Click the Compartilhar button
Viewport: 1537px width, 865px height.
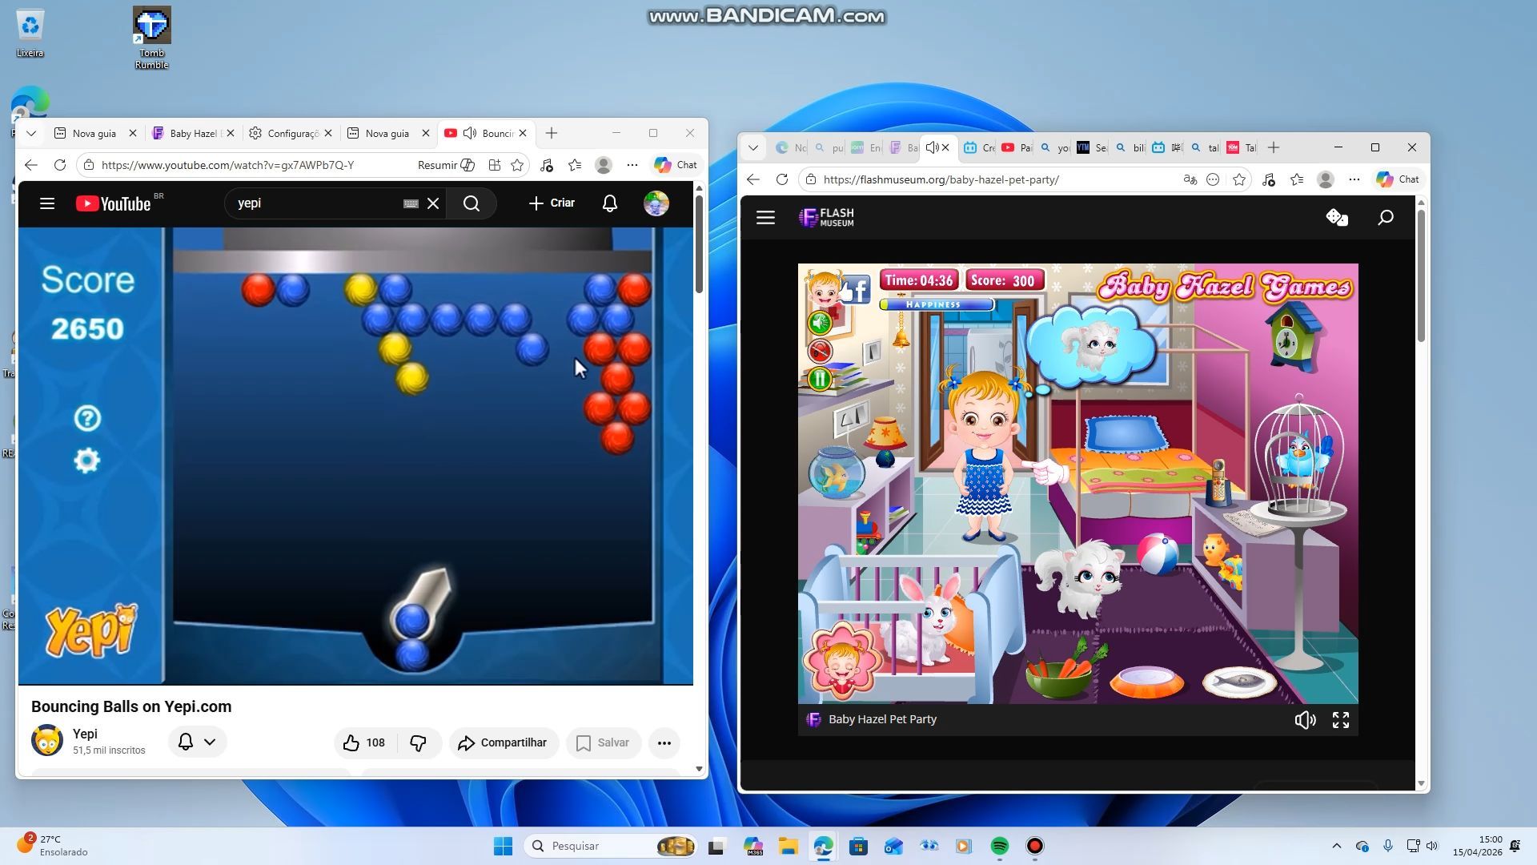point(503,743)
